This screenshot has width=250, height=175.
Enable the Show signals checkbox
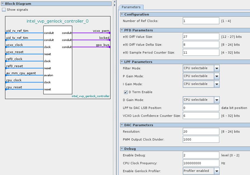(x=4, y=10)
